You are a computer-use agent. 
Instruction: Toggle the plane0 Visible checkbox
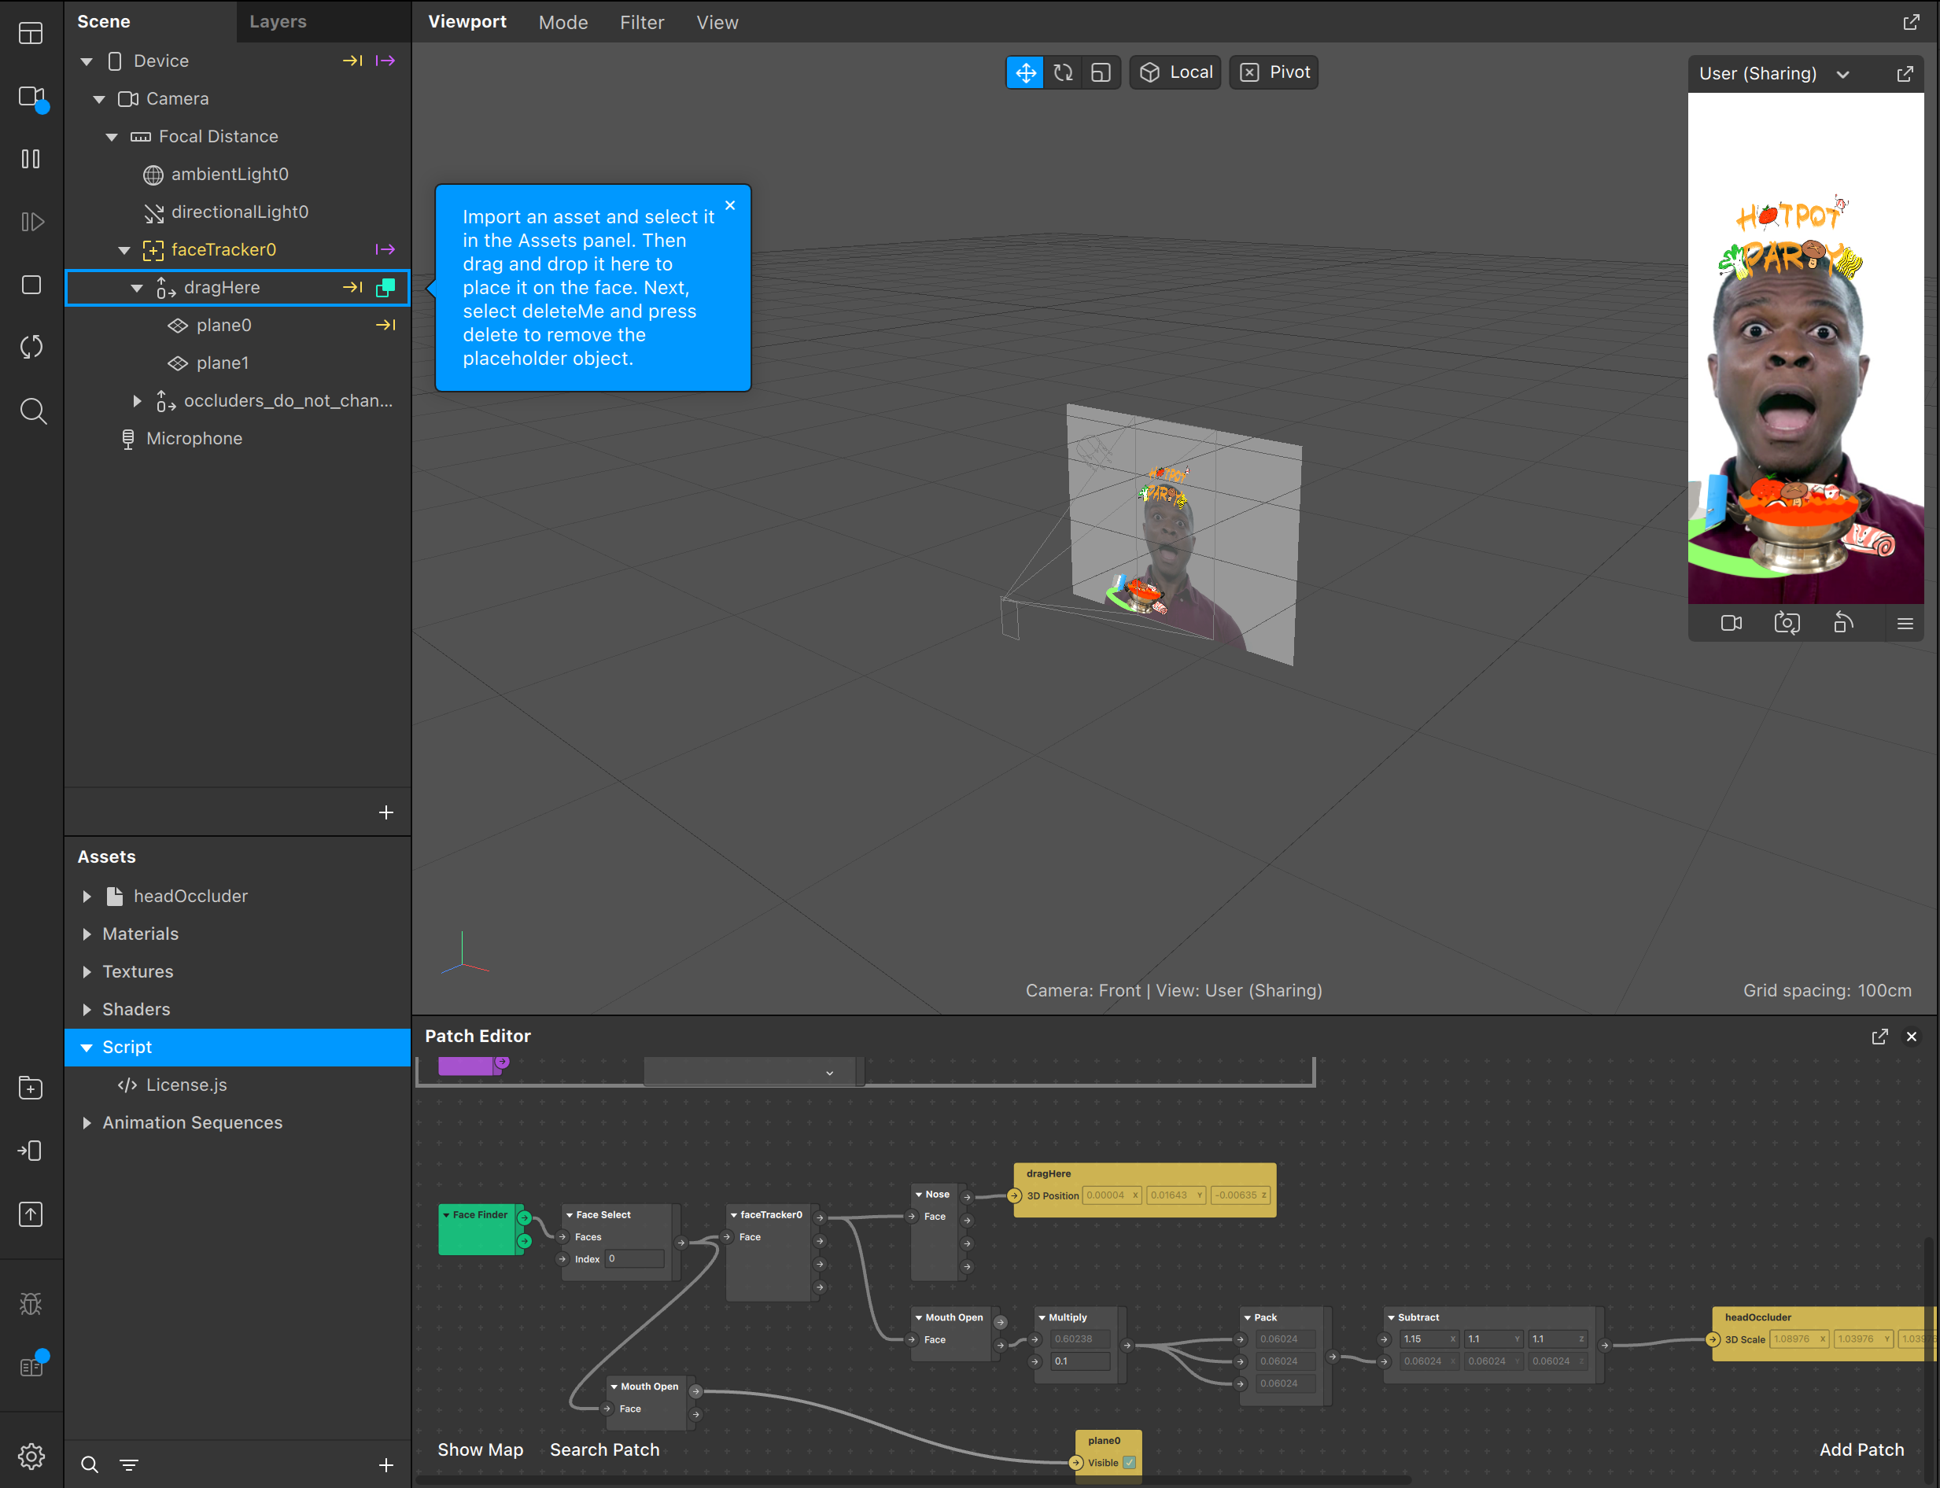[1130, 1462]
